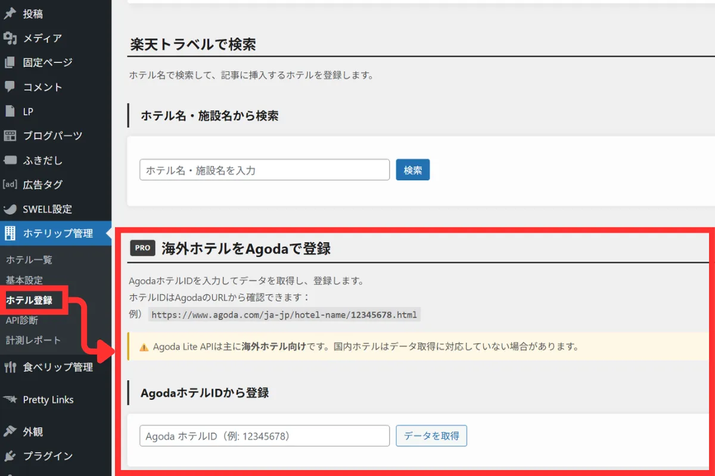Image resolution: width=715 pixels, height=476 pixels.
Task: Click the [ad] icon beside 広告タグ
Action: coord(10,184)
